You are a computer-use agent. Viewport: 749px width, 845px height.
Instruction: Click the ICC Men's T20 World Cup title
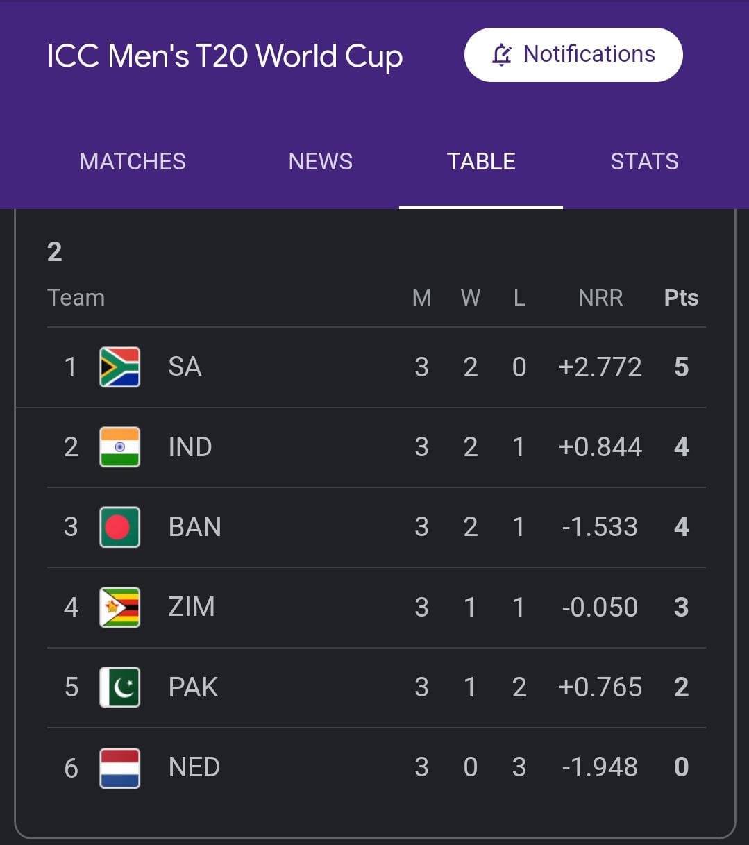pos(225,56)
